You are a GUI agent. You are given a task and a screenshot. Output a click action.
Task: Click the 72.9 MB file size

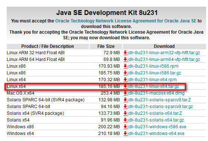pos(112,53)
